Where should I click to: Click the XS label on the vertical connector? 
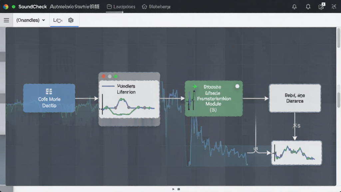pyautogui.click(x=297, y=126)
